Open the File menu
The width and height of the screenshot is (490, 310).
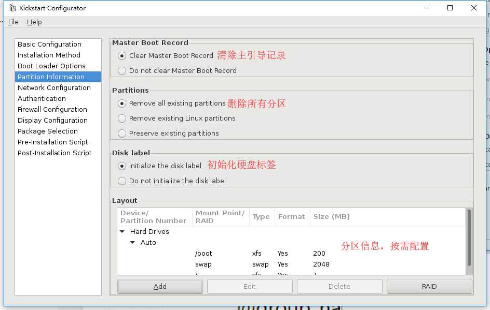[13, 22]
